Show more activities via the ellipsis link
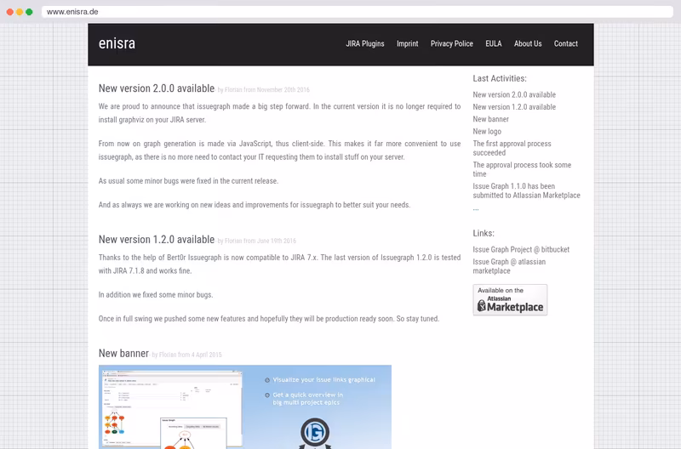Screen dimensions: 681x449 (x=476, y=208)
